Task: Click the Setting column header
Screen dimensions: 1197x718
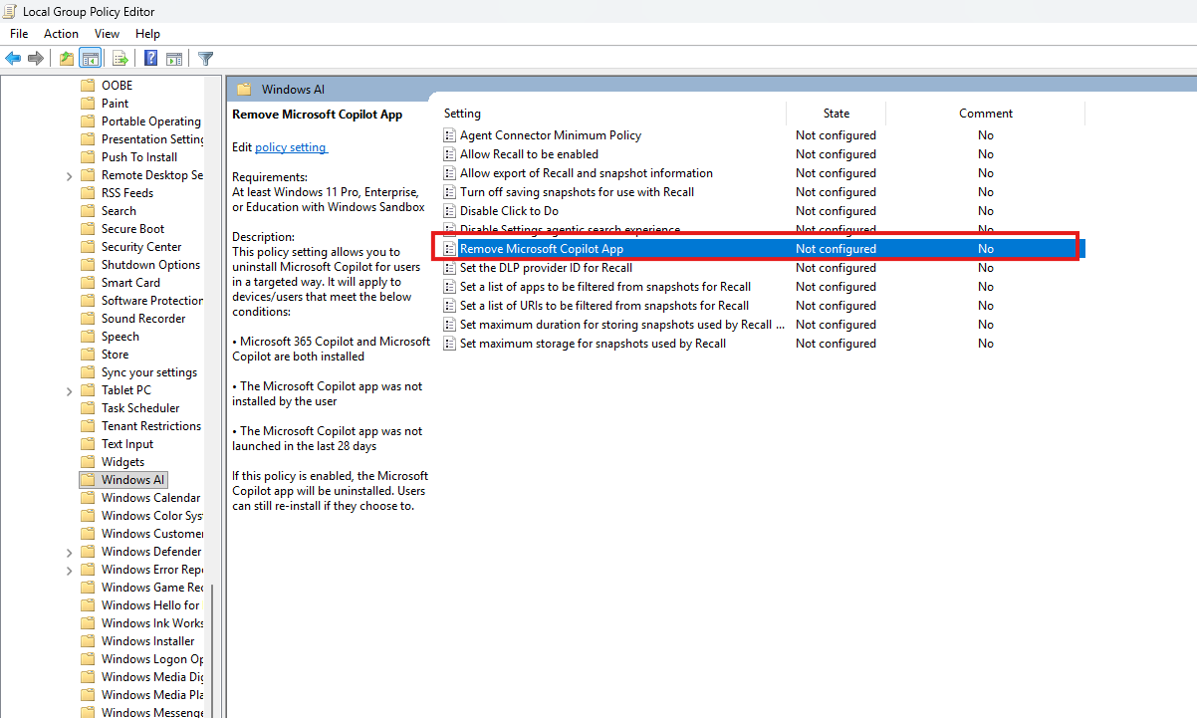Action: coord(462,114)
